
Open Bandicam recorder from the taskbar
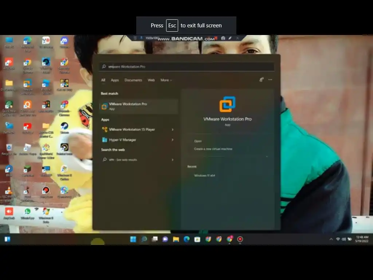240,239
